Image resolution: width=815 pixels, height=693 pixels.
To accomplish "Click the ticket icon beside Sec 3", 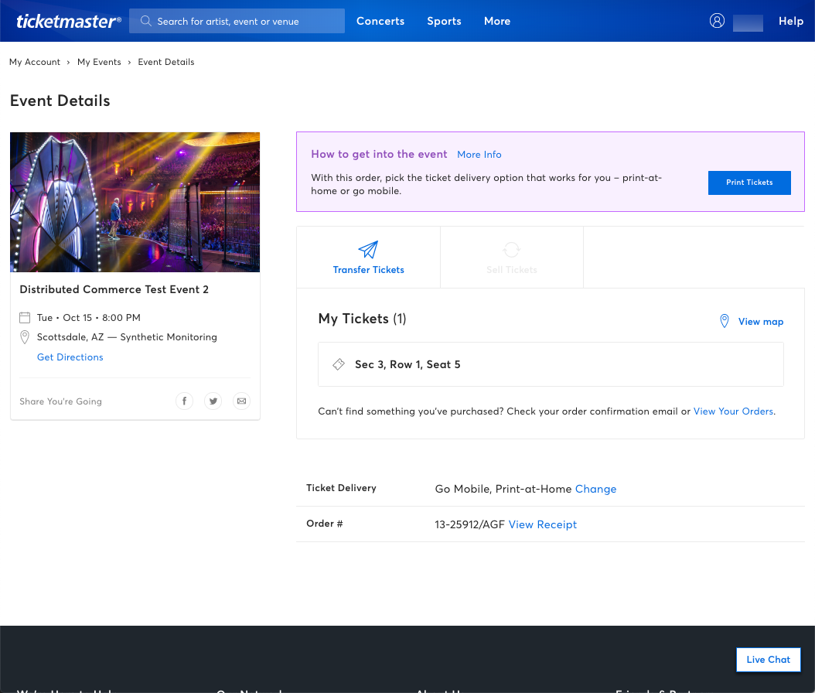I will coord(339,364).
